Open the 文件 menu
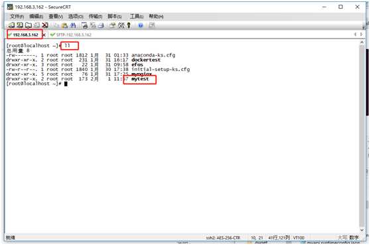370x245 pixels. [17, 17]
